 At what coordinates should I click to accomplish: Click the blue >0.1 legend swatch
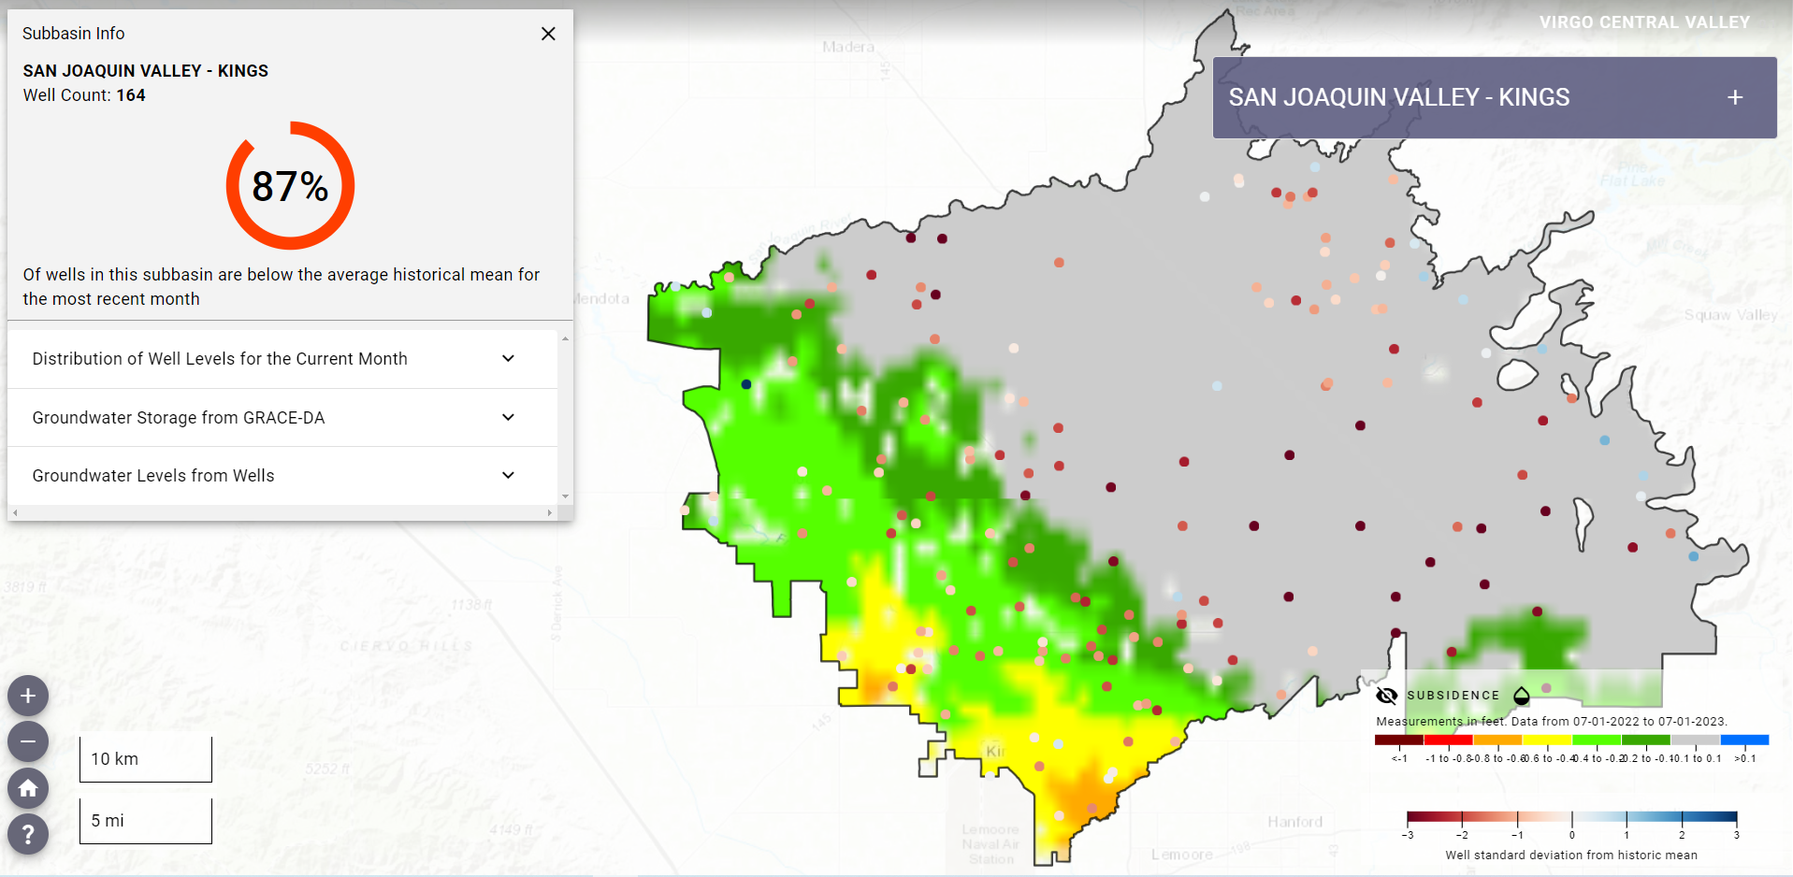pyautogui.click(x=1745, y=740)
